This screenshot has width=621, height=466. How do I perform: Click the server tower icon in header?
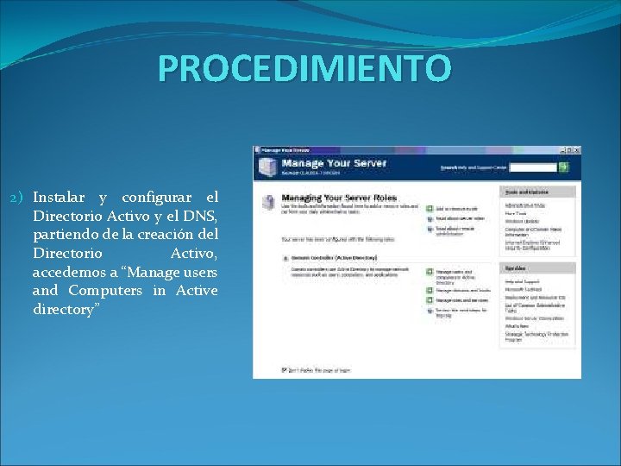point(267,167)
